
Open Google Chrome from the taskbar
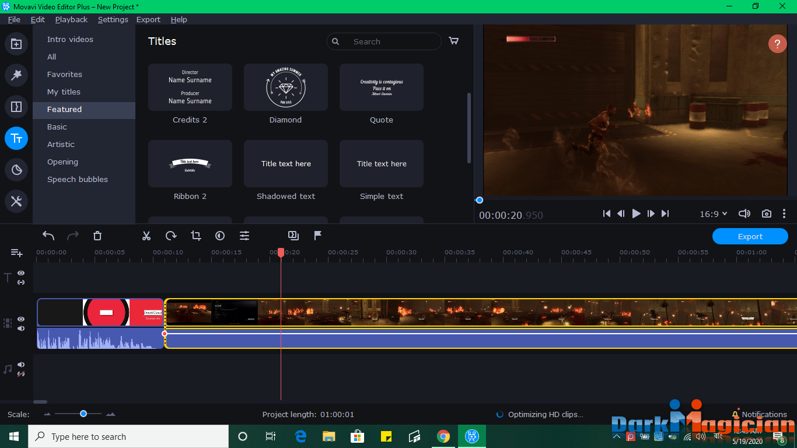443,436
